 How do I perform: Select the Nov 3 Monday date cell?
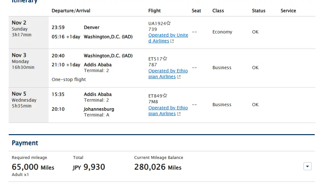[x=28, y=68]
